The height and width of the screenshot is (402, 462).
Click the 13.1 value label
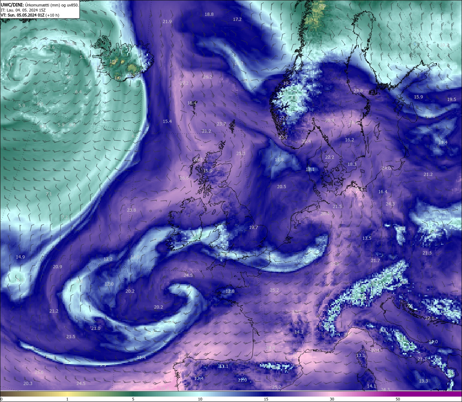pyautogui.click(x=361, y=355)
